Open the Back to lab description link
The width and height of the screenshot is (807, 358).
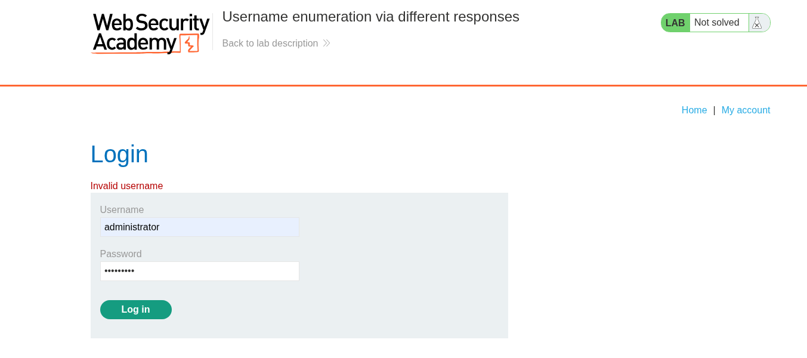click(270, 44)
